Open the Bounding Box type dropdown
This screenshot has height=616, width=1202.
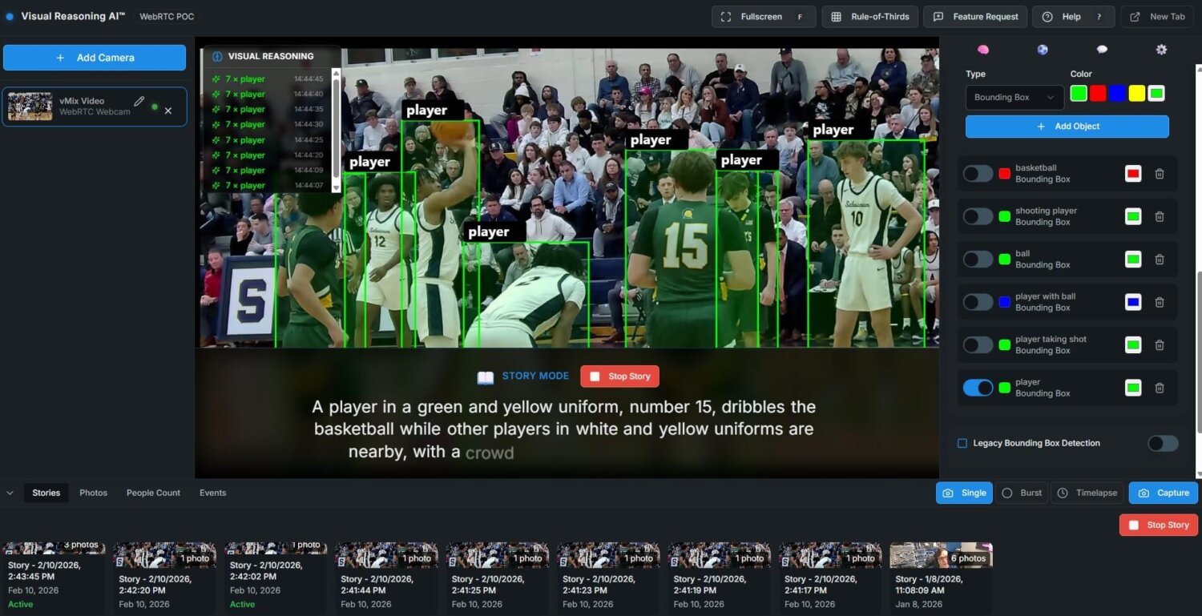tap(1014, 98)
